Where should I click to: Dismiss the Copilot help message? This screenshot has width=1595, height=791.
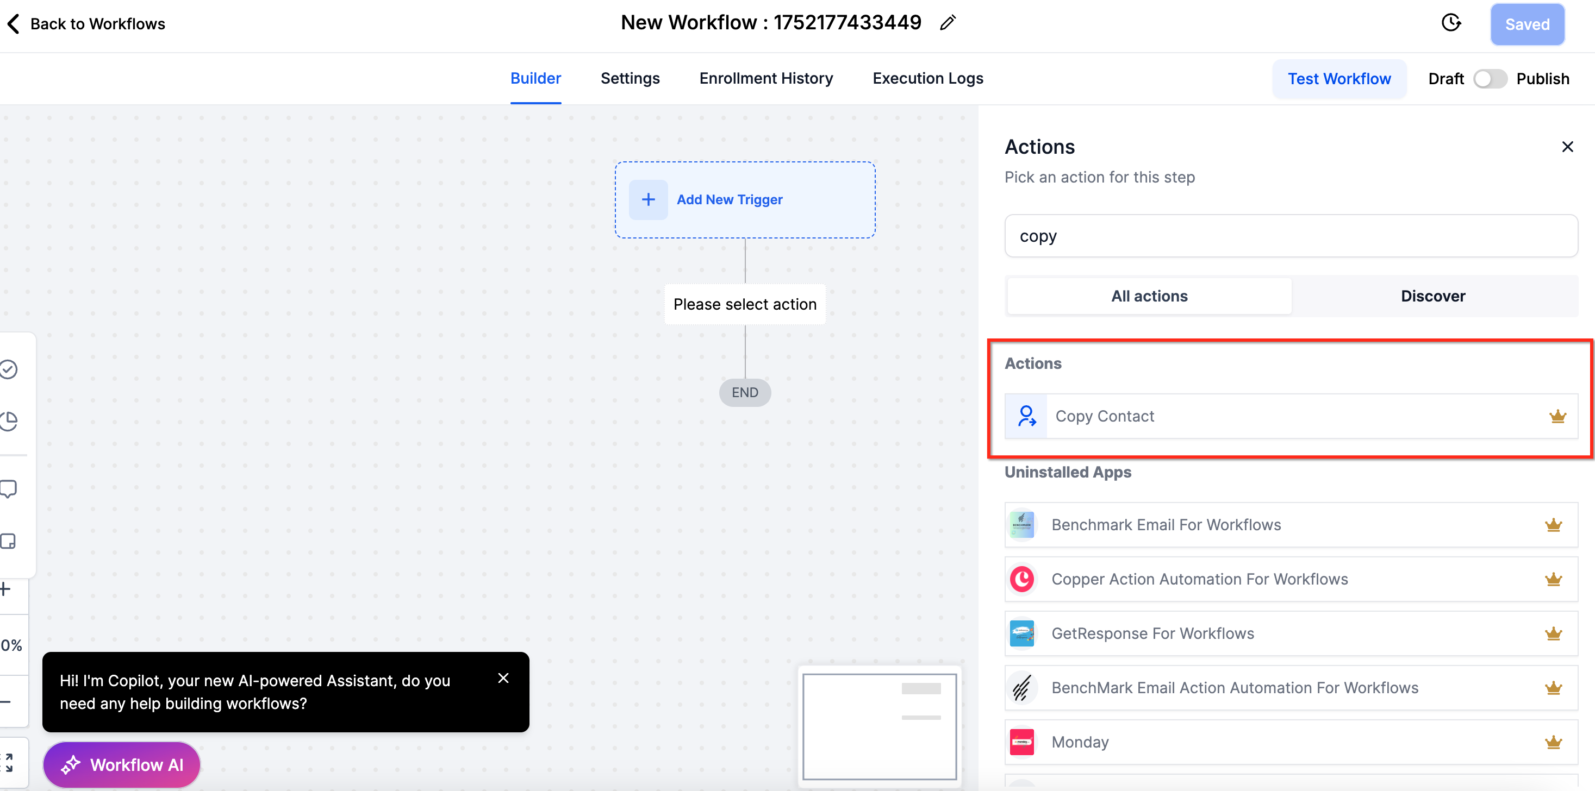point(503,679)
